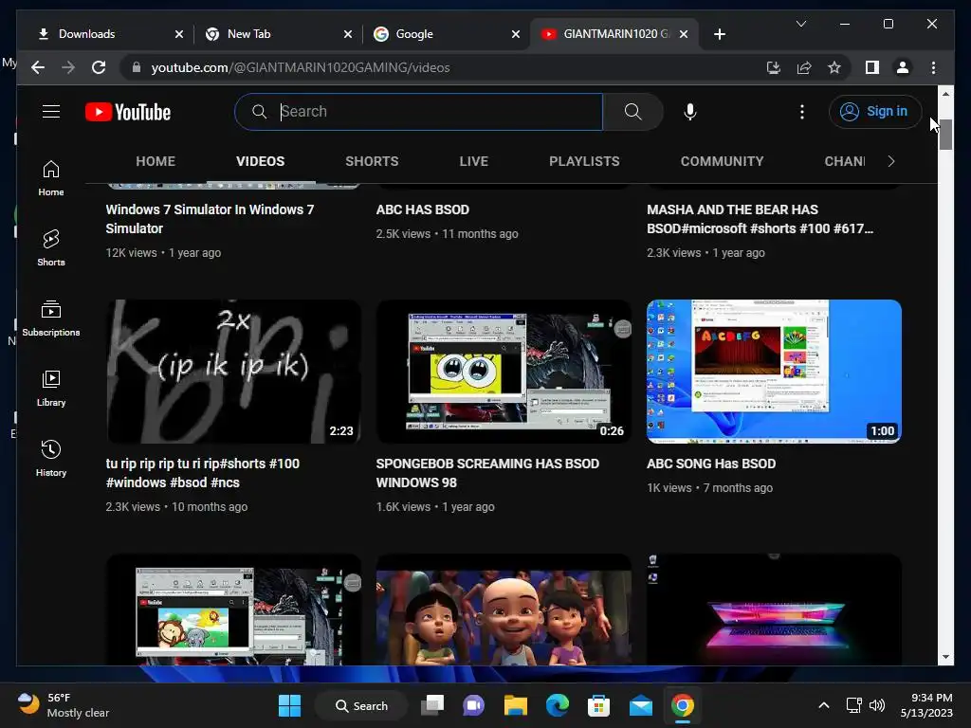971x728 pixels.
Task: Open Subscriptions in the sidebar
Action: (51, 318)
